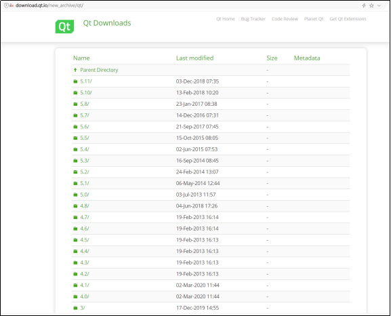The width and height of the screenshot is (391, 316).
Task: Click the folder icon beside 4.0/
Action: click(75, 296)
